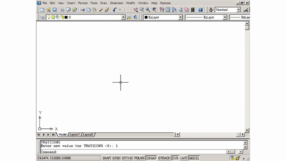
Task: Toggle SNAP mode in status bar
Action: (x=106, y=158)
